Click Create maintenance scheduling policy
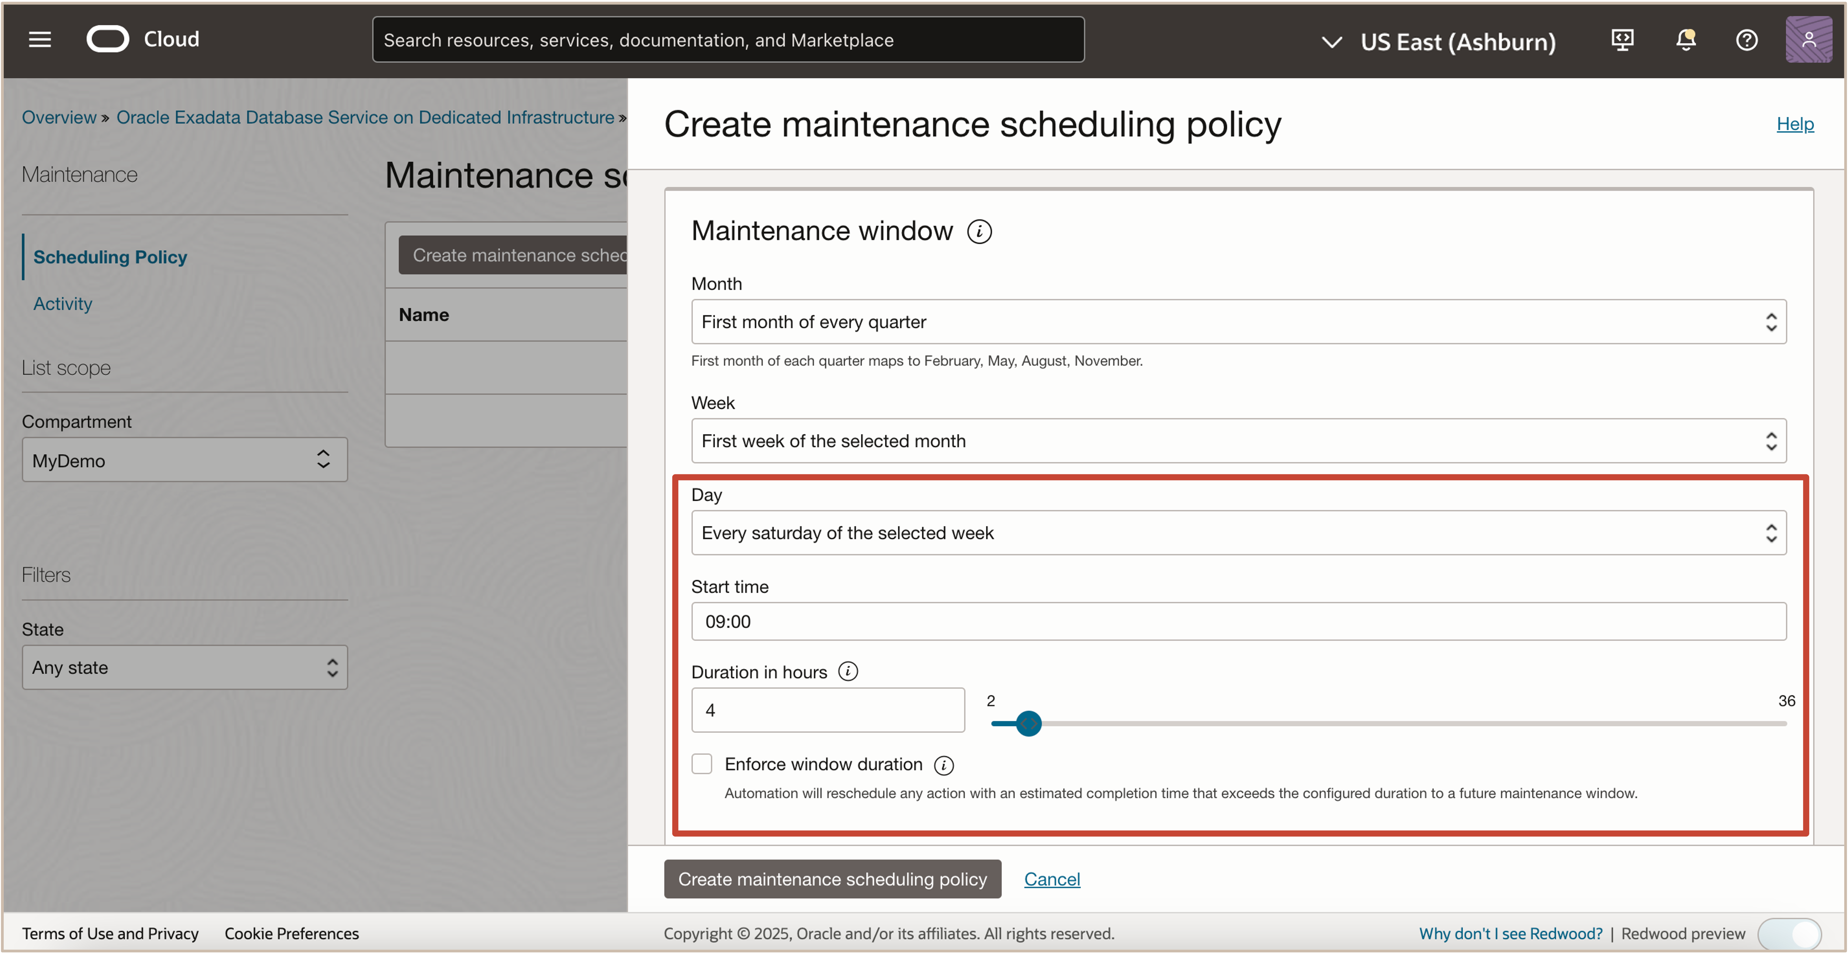 [x=832, y=879]
